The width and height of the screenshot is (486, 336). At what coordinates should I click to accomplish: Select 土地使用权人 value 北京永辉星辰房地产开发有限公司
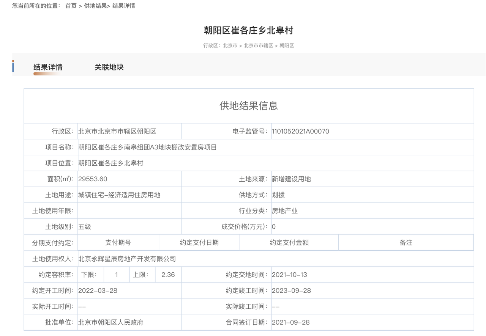pos(127,259)
